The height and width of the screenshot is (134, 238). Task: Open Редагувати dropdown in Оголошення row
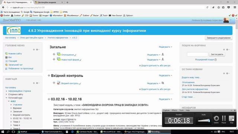(x=154, y=55)
